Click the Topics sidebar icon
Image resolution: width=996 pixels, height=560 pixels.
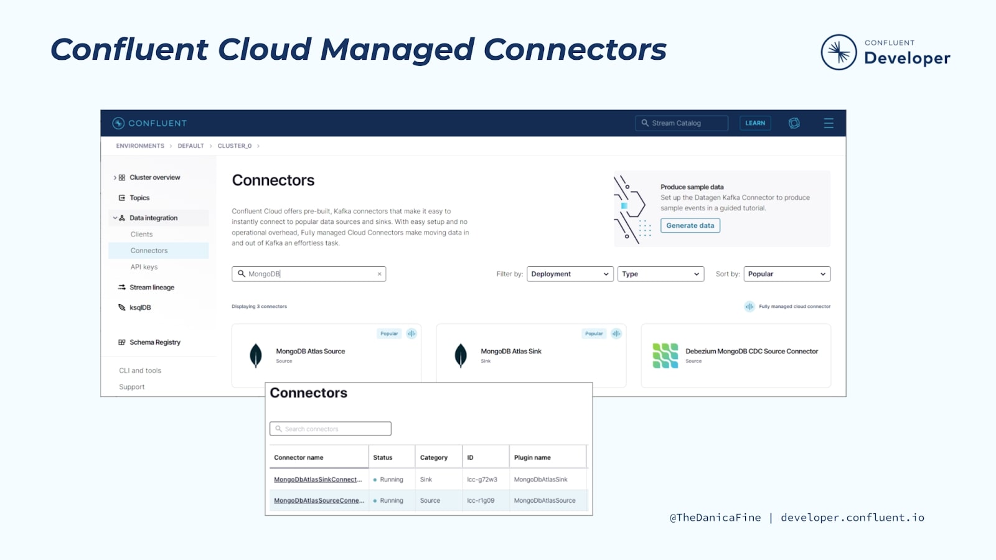tap(122, 198)
